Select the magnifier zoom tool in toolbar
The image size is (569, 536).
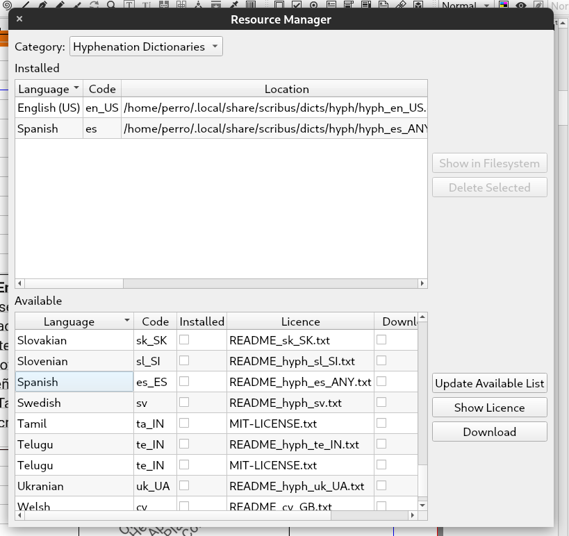coord(111,6)
